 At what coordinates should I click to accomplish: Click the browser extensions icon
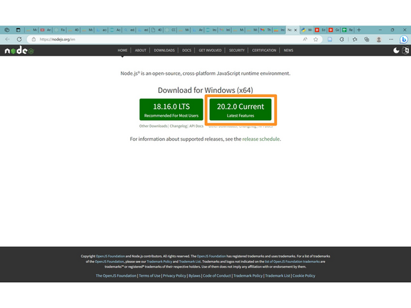click(x=342, y=40)
